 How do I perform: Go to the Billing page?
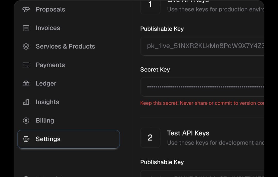pos(45,120)
